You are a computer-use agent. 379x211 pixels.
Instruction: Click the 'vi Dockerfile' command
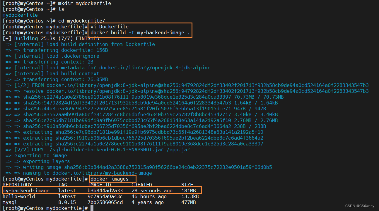click(x=110, y=27)
